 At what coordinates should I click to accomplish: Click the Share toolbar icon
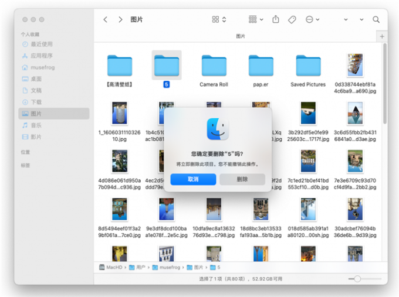tap(276, 19)
